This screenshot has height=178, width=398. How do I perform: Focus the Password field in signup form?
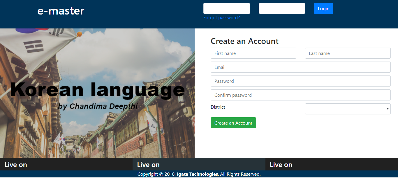(300, 81)
